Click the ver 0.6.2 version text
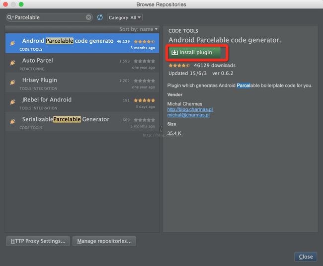The height and width of the screenshot is (266, 323). point(223,74)
